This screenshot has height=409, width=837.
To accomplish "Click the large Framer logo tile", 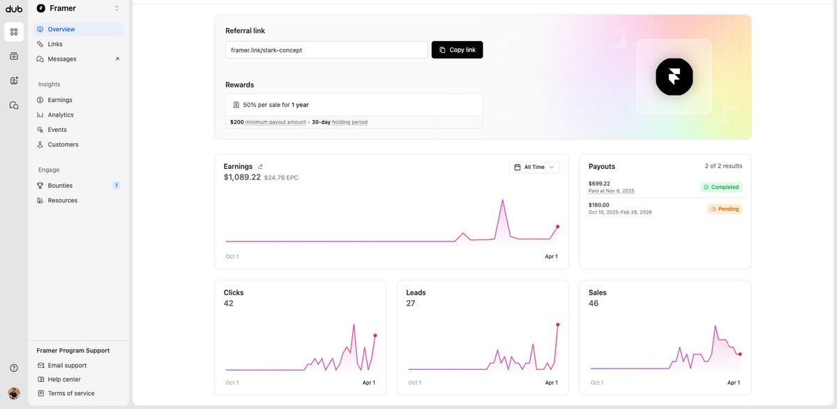I will click(x=674, y=77).
